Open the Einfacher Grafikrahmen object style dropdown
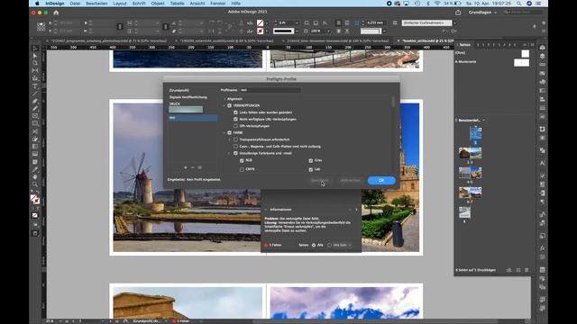The width and height of the screenshot is (577, 324). (454, 22)
